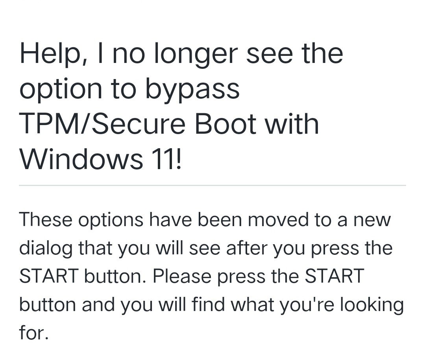Click the final word "for."

33,333
